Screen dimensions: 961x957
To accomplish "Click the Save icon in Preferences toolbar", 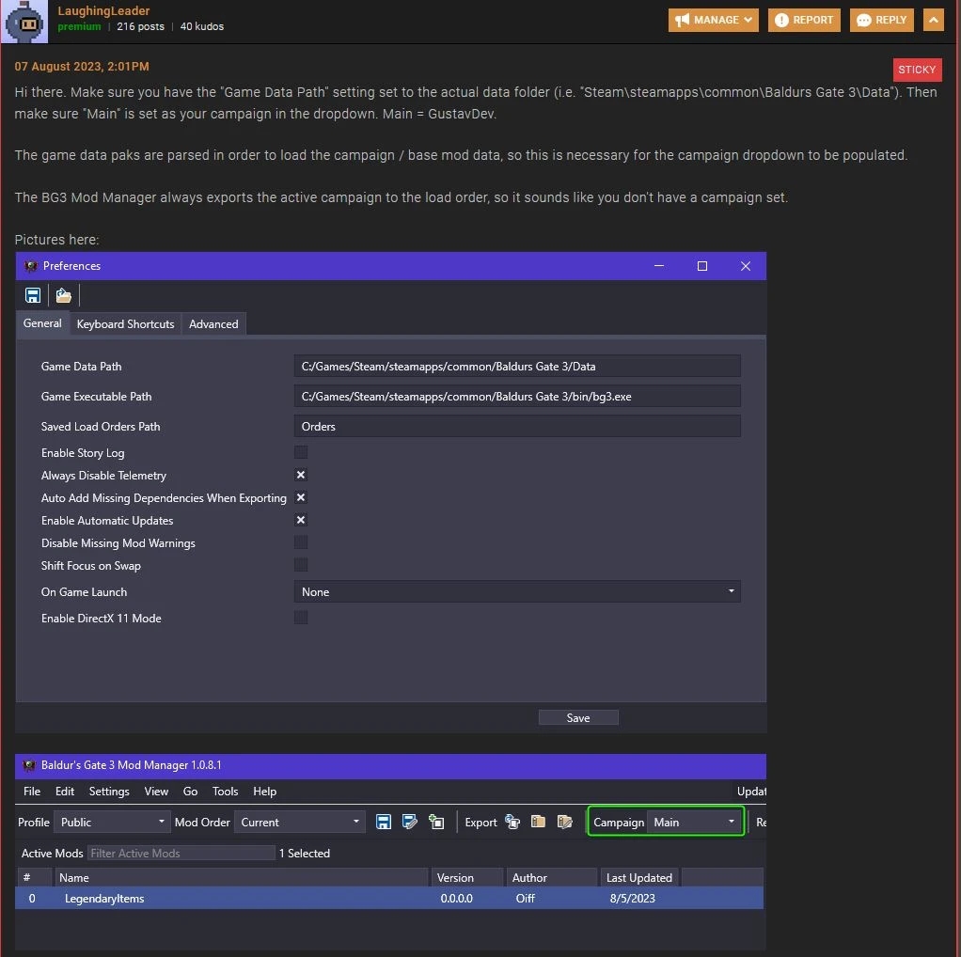I will pyautogui.click(x=33, y=295).
